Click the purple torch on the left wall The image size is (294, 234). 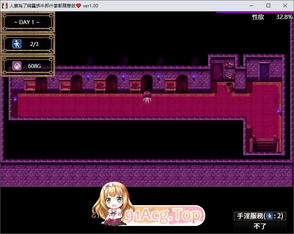pyautogui.click(x=15, y=99)
